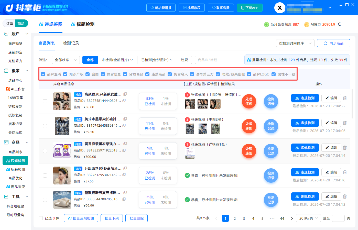This screenshot has height=230, width=358.
Task: Expand 按检测时间排序 sorting dropdown
Action: coord(295,43)
